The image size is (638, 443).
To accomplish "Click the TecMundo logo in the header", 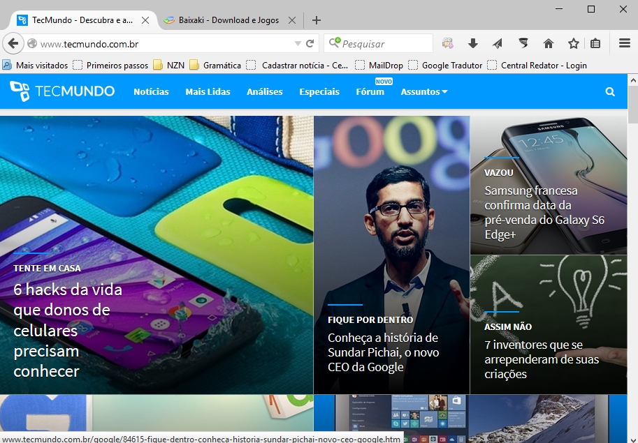I will click(62, 91).
